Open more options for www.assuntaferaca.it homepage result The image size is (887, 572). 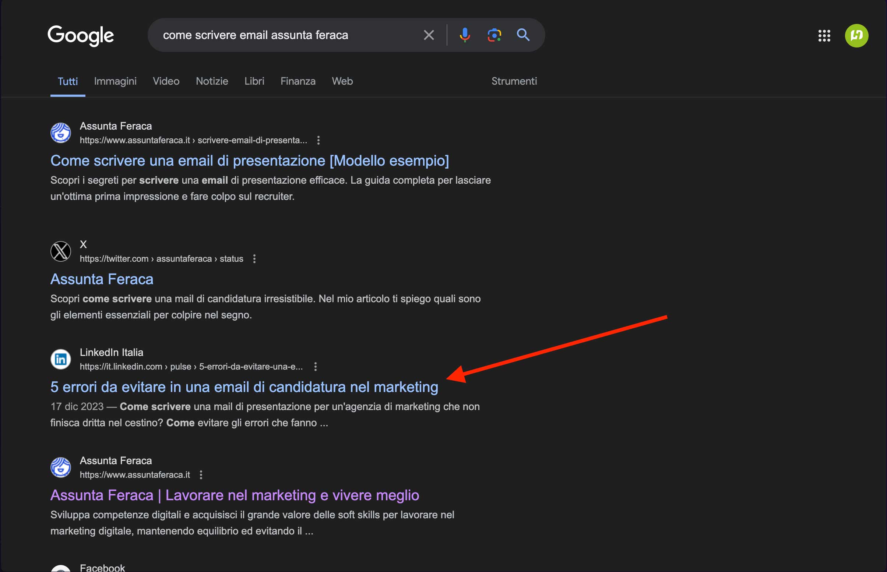(x=201, y=475)
